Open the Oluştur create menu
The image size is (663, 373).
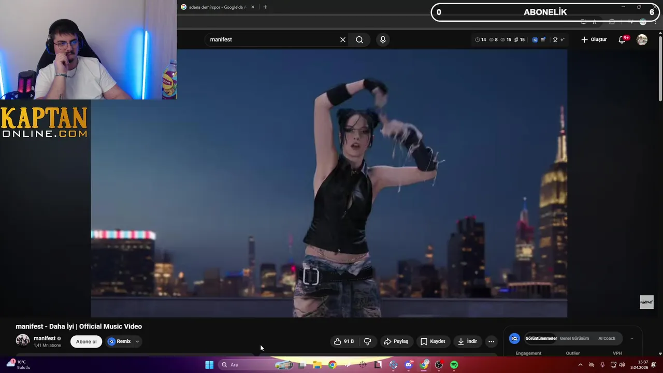[594, 40]
